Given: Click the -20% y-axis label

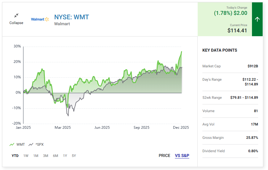Looking at the screenshot, I should pyautogui.click(x=16, y=123).
